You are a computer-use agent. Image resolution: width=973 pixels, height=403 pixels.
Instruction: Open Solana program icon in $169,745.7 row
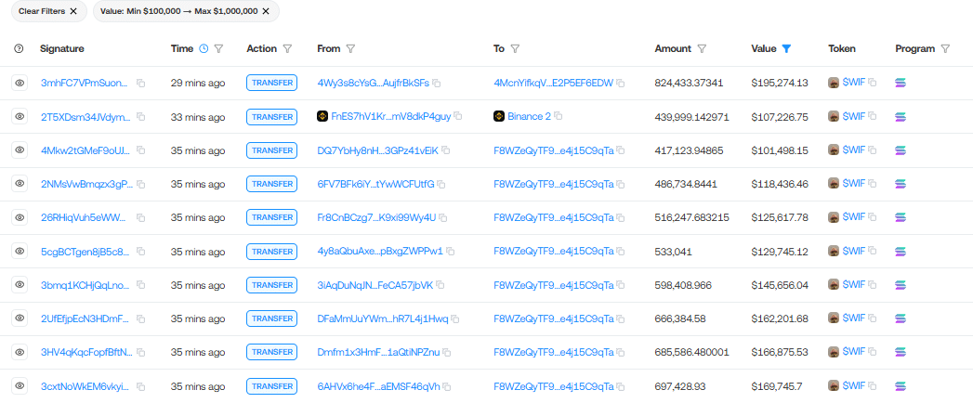[x=901, y=386]
